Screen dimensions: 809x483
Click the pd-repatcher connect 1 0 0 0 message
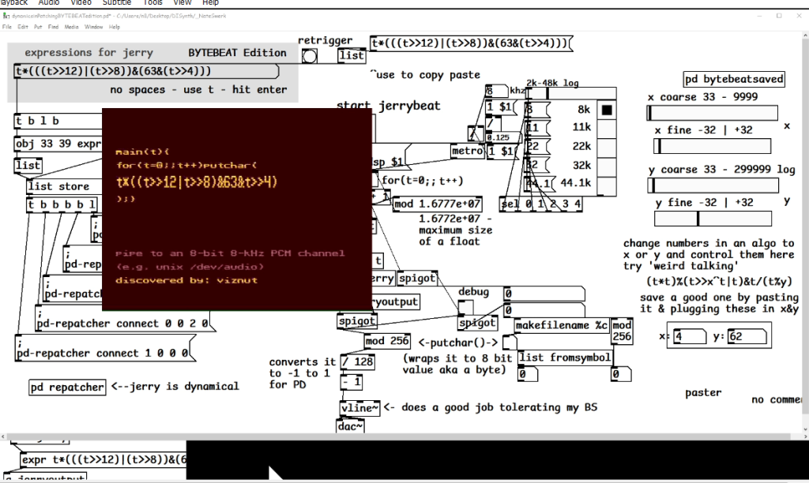[105, 350]
